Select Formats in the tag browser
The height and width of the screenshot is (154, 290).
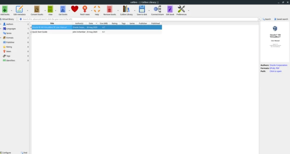10,38
